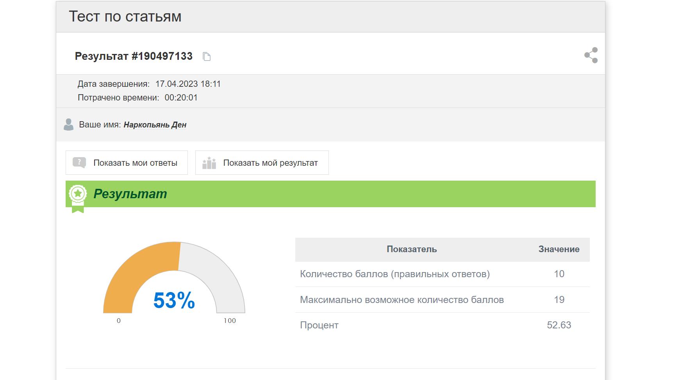Click the speech bubble question icon
Viewport: 673px width, 380px height.
79,163
